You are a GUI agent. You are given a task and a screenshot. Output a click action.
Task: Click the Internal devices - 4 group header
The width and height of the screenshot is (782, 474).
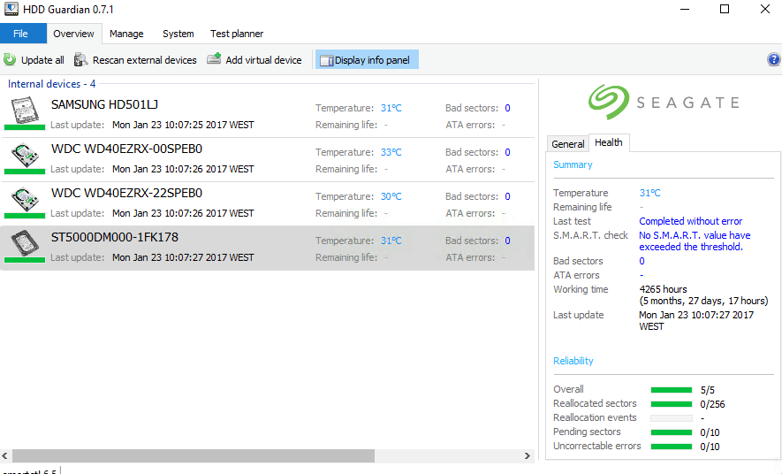(x=51, y=84)
